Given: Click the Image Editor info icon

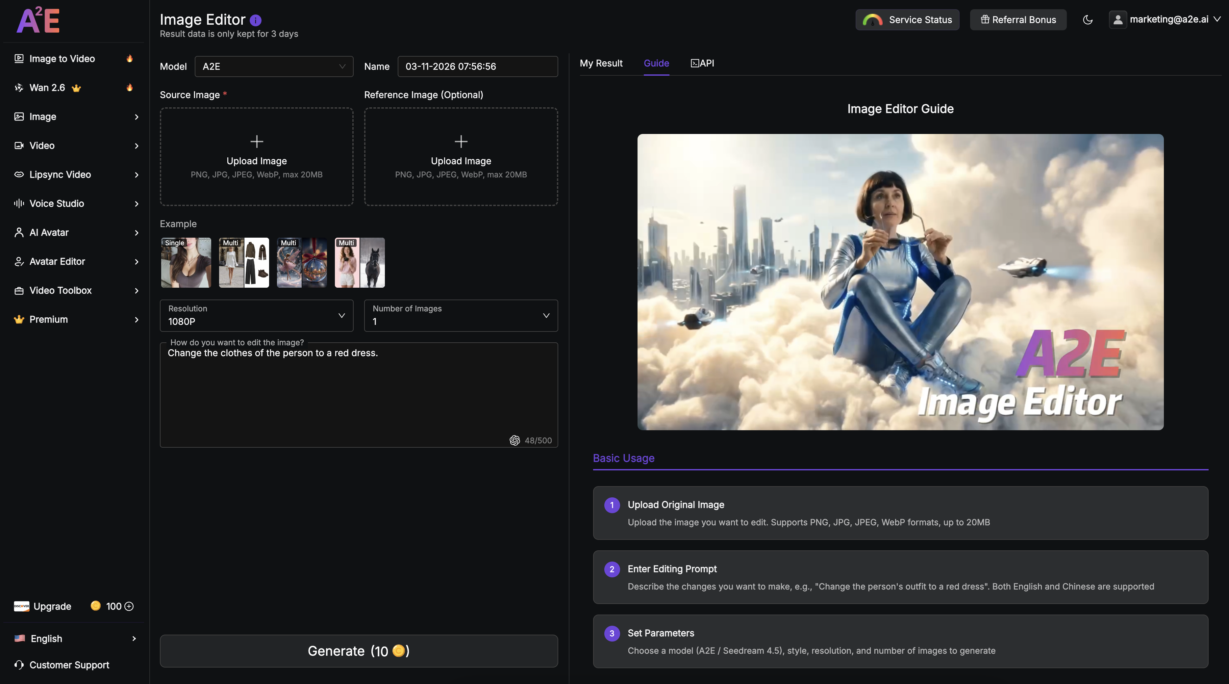Looking at the screenshot, I should click(x=256, y=20).
